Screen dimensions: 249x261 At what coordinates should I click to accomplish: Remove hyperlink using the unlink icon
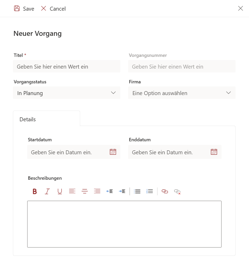tap(177, 192)
